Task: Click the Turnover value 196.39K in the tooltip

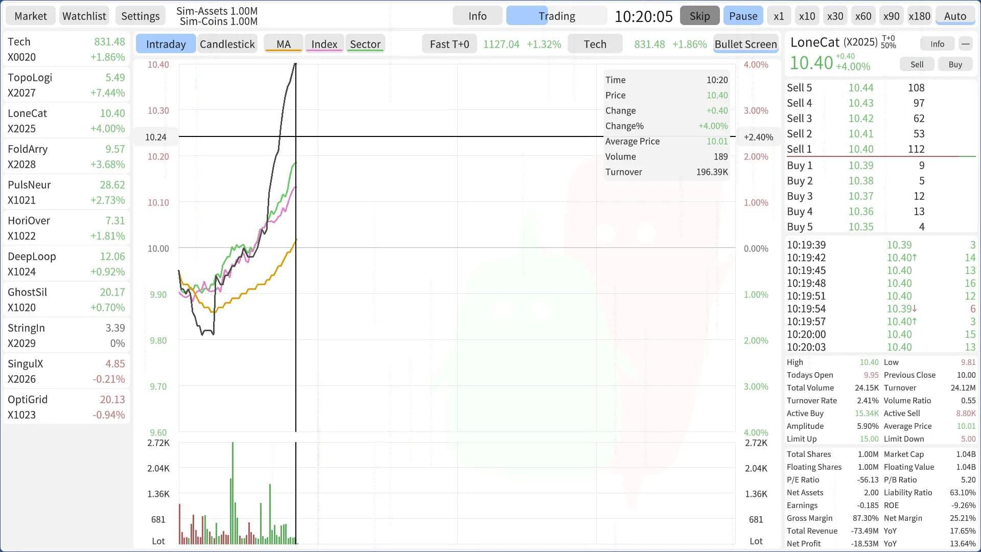Action: (x=712, y=172)
